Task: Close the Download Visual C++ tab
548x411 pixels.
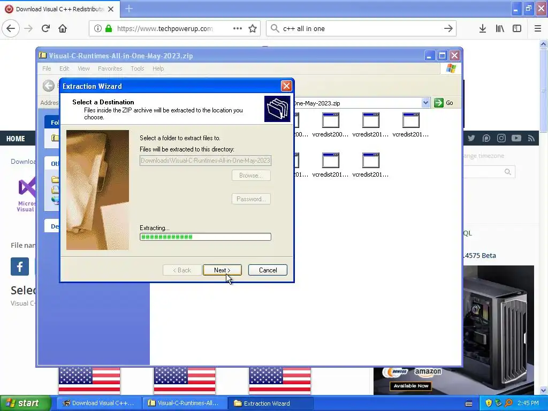Action: click(111, 9)
